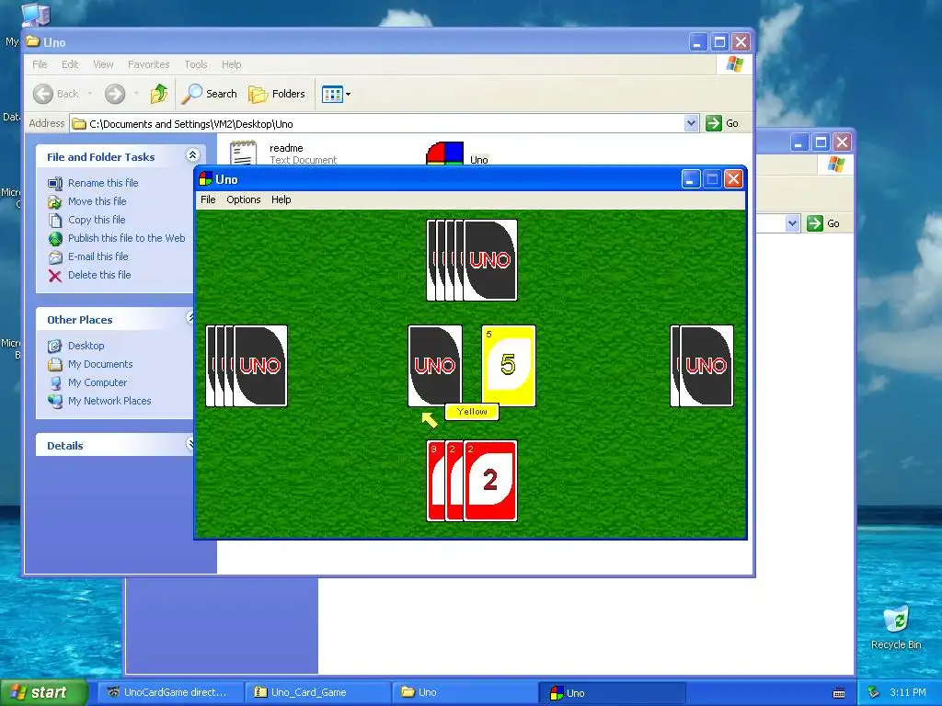942x706 pixels.
Task: Switch to Uno_Card_Game taskbar item
Action: point(317,692)
